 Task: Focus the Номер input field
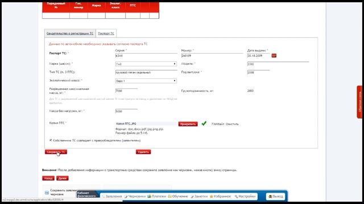(212, 56)
